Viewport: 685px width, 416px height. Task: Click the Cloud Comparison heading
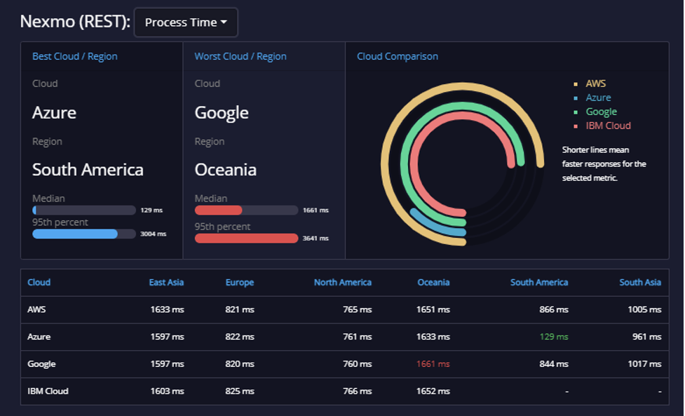pos(397,56)
